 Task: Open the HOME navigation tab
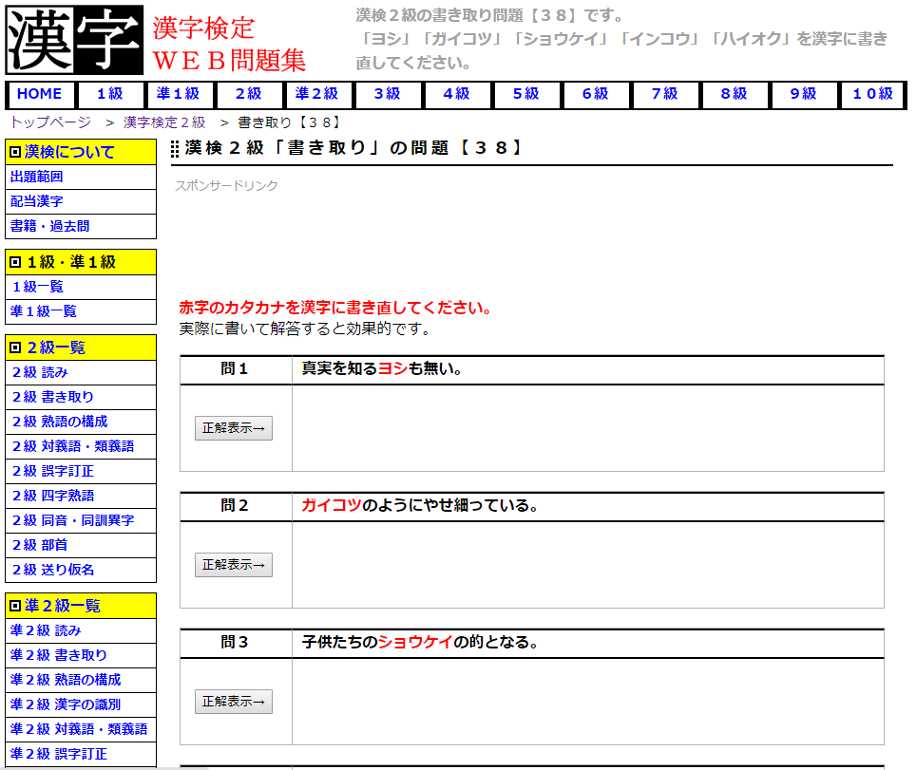tap(40, 94)
